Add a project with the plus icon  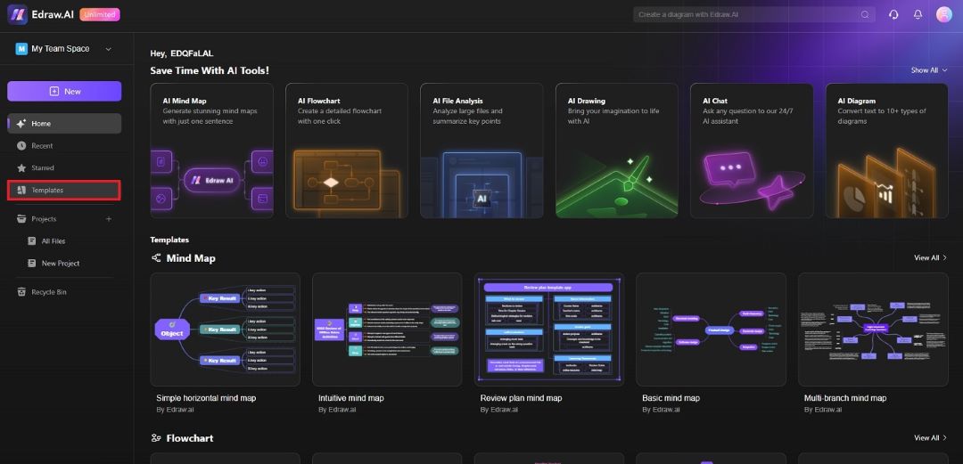(109, 218)
